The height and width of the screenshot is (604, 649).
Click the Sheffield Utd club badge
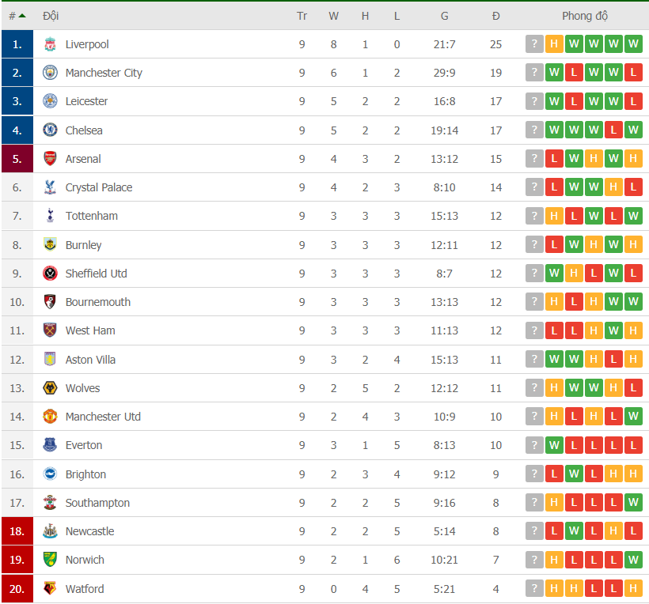point(50,274)
